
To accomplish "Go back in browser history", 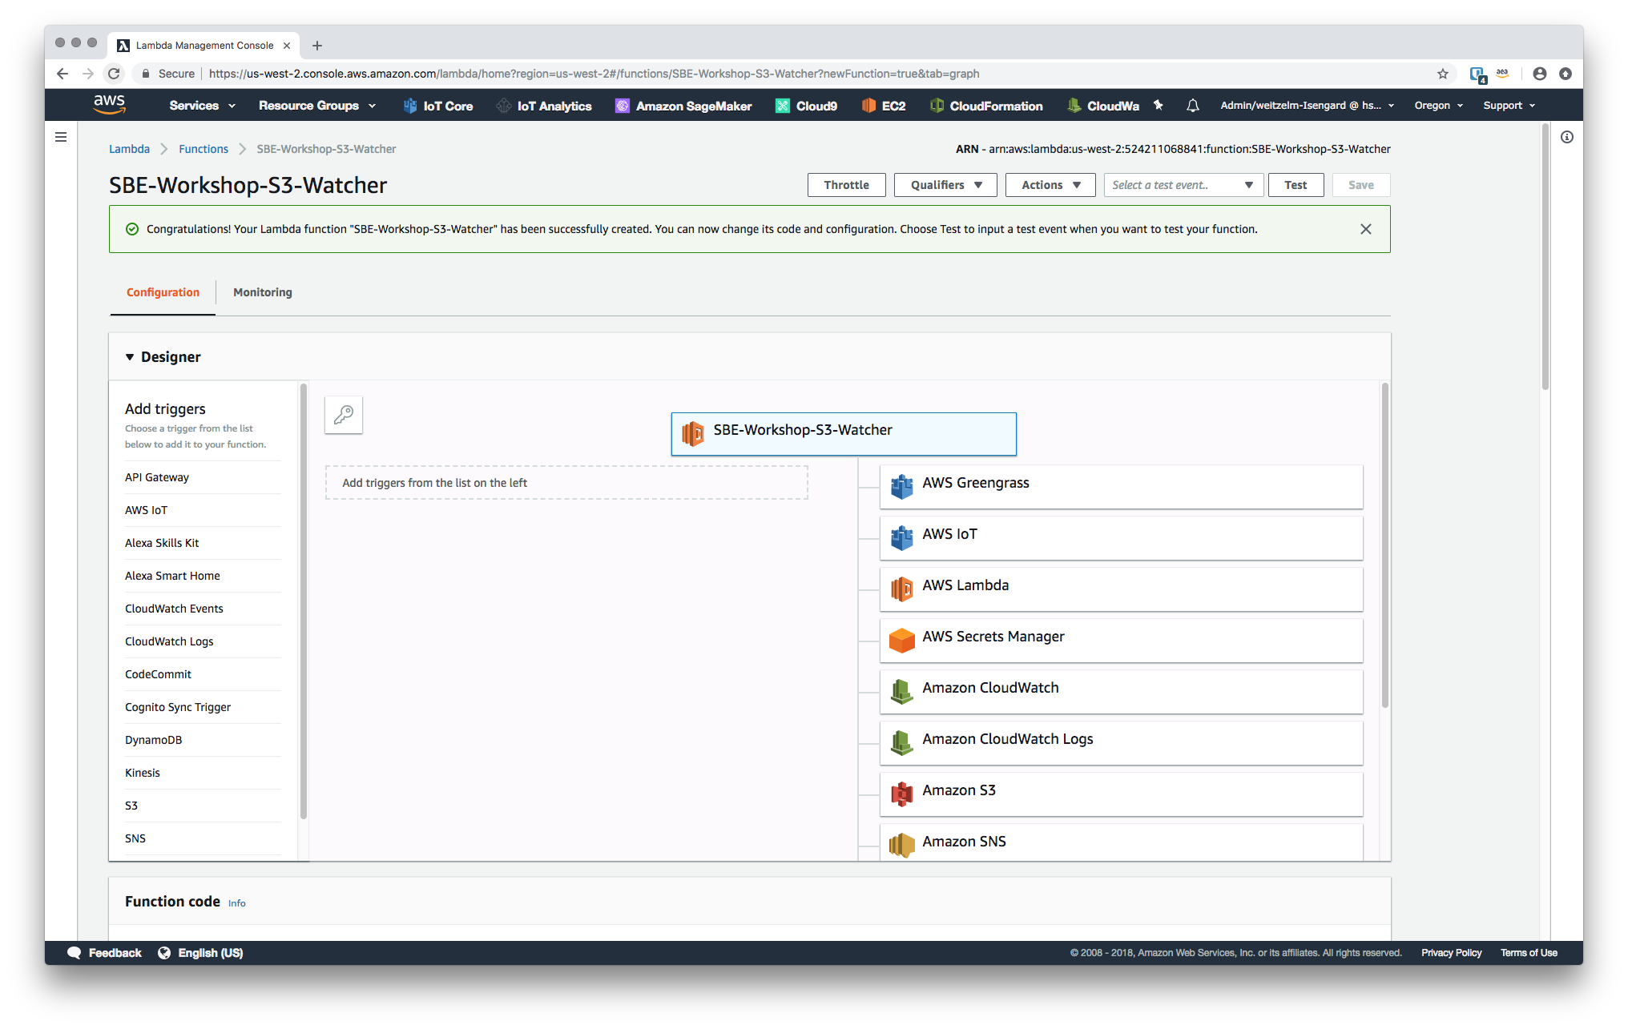I will tap(62, 74).
